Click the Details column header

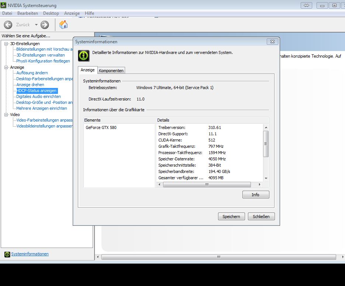(x=213, y=120)
